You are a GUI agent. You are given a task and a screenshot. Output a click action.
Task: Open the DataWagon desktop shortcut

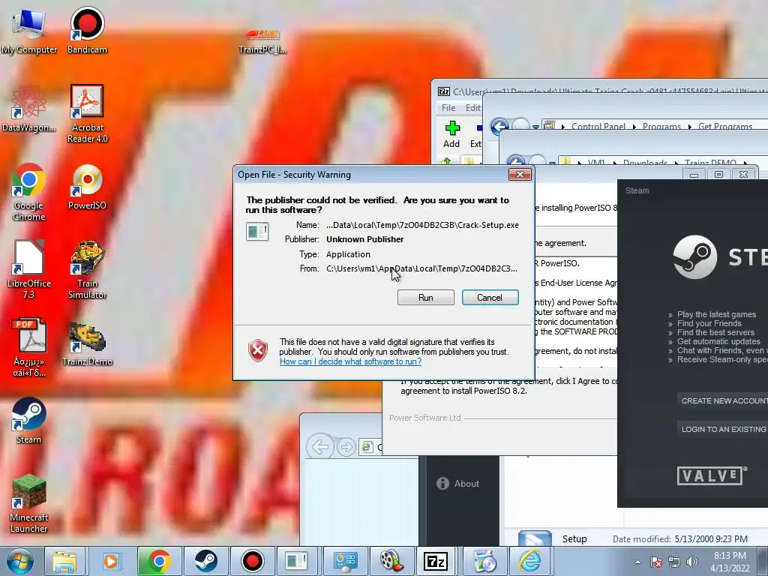[x=28, y=108]
